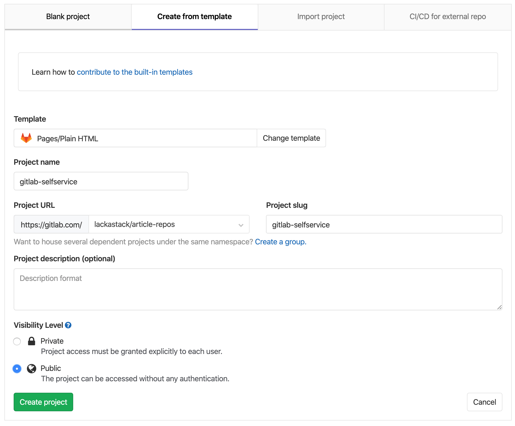
Task: Focus the Project slug input field
Action: 384,224
